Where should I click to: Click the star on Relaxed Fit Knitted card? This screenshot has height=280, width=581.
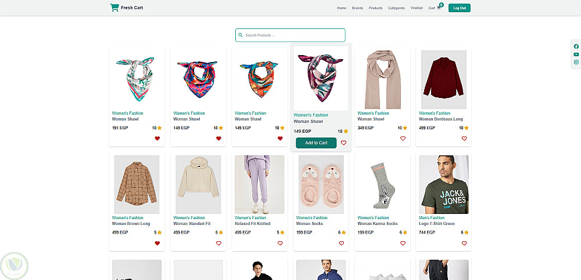point(282,232)
